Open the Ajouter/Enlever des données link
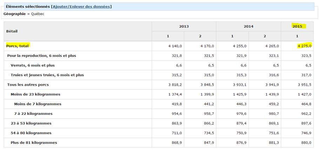This screenshot has height=150, width=319. (81, 6)
